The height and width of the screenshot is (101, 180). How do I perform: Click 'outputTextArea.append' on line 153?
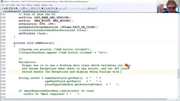[39, 53]
